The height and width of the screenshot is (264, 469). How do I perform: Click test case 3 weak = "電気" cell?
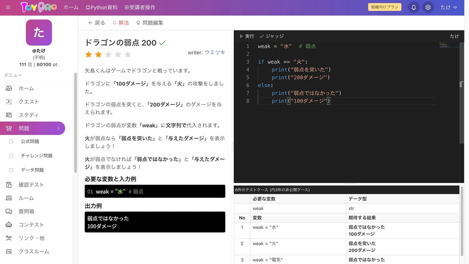(298, 260)
